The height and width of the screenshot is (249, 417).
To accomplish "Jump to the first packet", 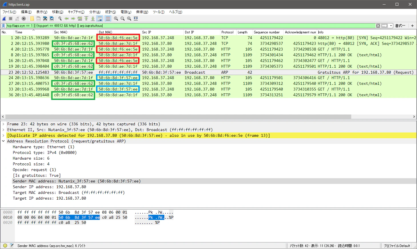I will [86, 19].
